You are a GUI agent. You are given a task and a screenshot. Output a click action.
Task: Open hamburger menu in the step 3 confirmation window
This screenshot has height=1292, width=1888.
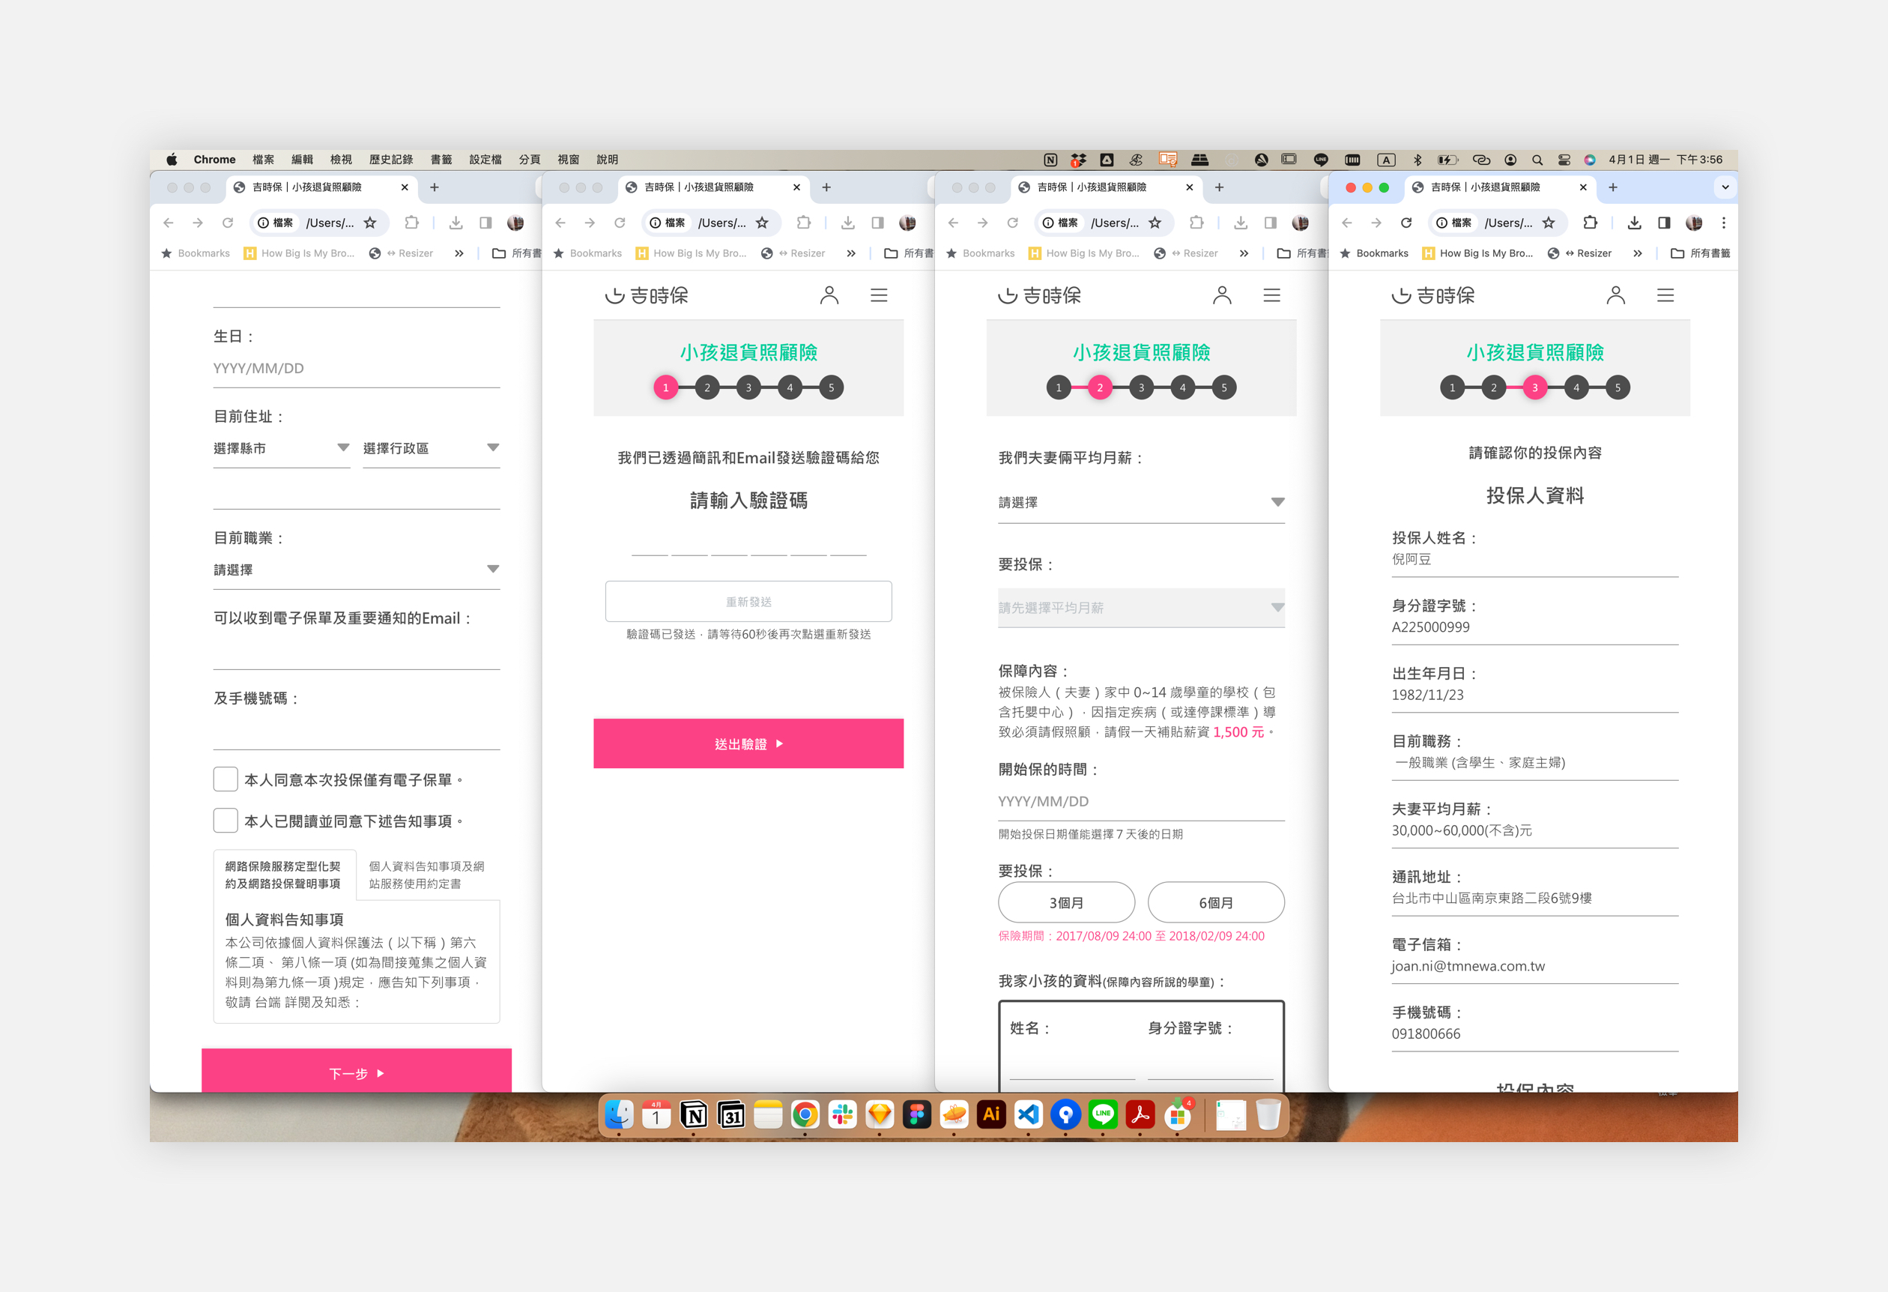point(1665,295)
